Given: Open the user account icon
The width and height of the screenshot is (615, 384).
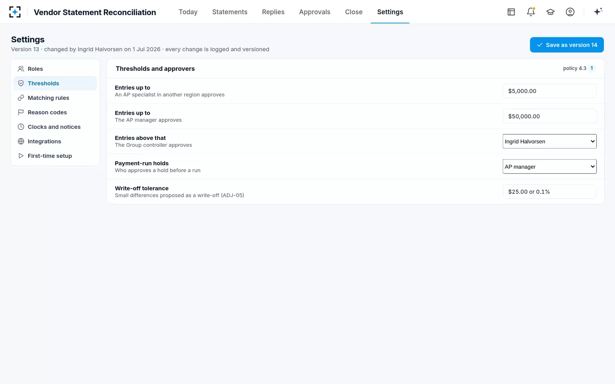Looking at the screenshot, I should pyautogui.click(x=570, y=12).
